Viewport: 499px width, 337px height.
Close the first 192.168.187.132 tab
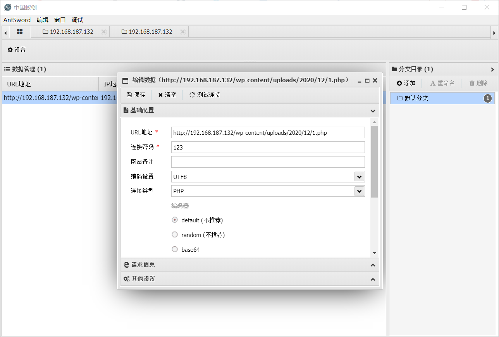tap(103, 32)
